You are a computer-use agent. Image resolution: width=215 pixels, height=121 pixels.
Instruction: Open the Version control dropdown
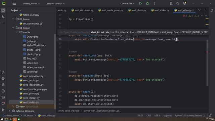55,3
